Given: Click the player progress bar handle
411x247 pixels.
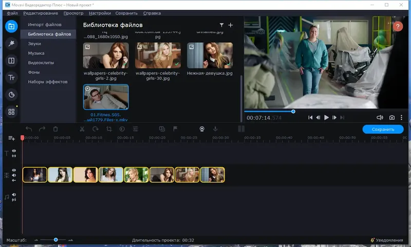Looking at the screenshot, I should click(293, 111).
